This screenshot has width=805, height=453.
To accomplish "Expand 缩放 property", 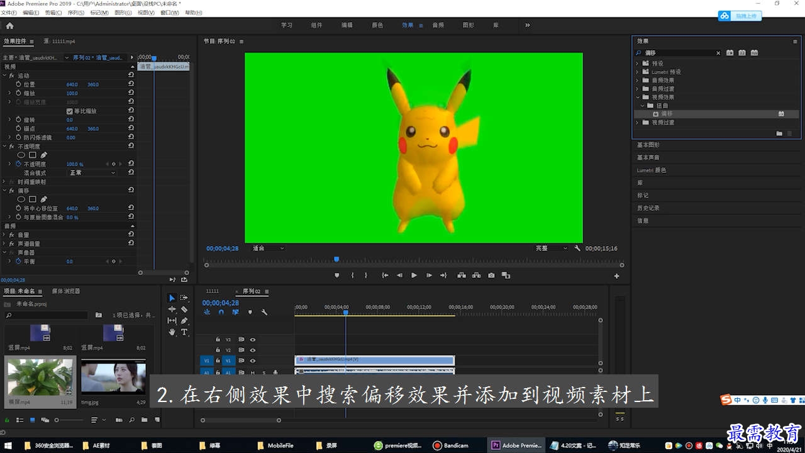I will click(x=9, y=93).
